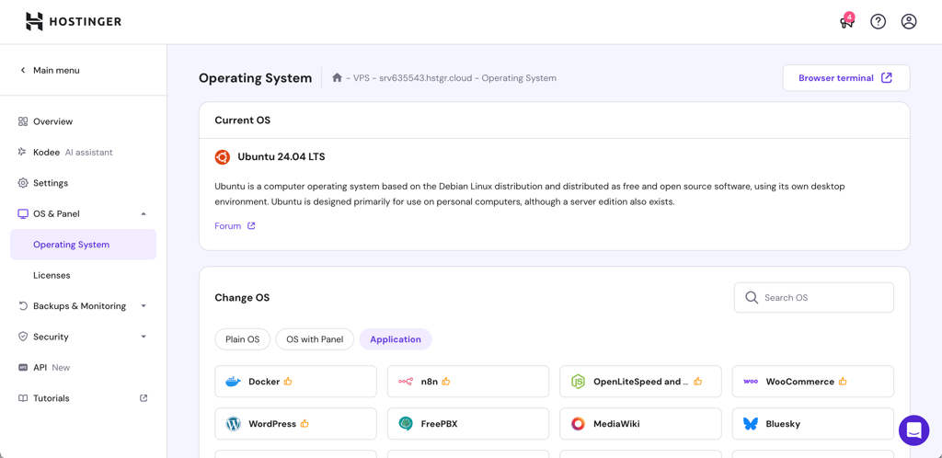The height and width of the screenshot is (458, 942).
Task: Click the Overview sidebar icon
Action: point(23,121)
